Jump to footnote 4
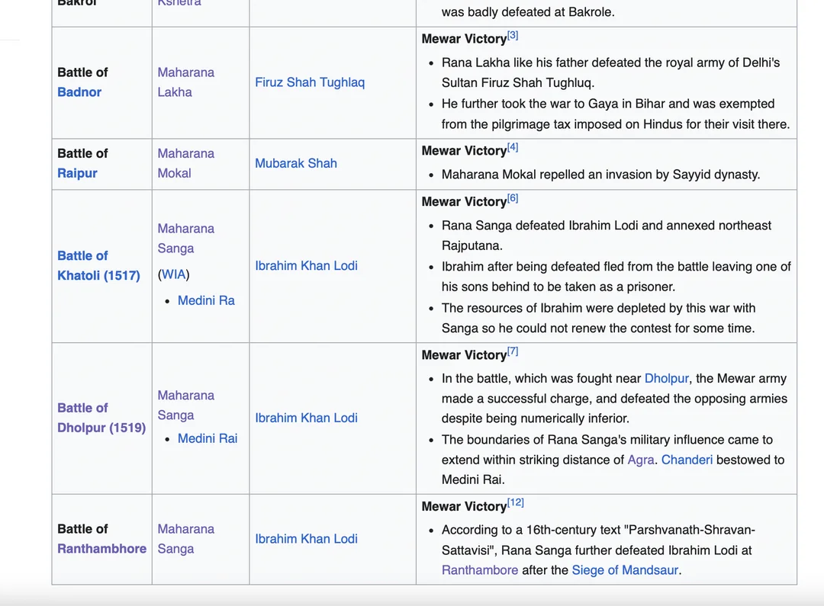Image resolution: width=824 pixels, height=606 pixels. click(x=513, y=147)
